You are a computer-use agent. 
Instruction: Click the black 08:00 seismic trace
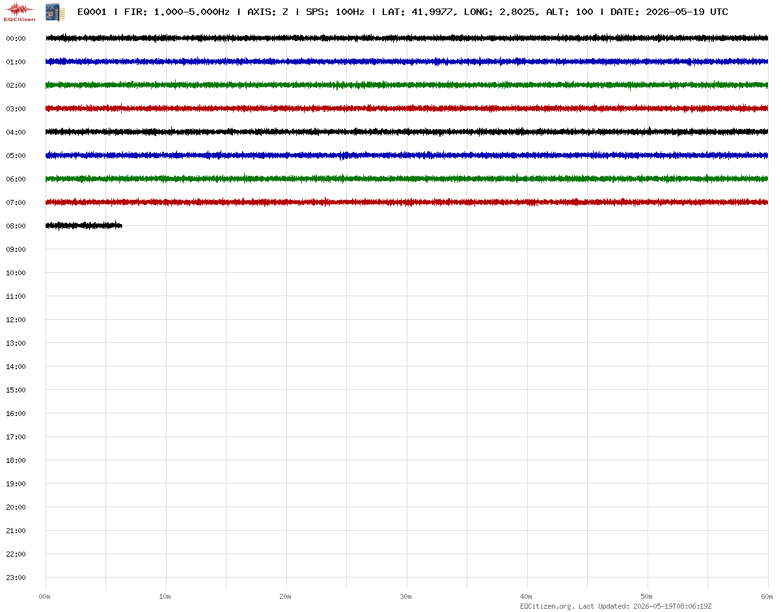click(x=83, y=225)
